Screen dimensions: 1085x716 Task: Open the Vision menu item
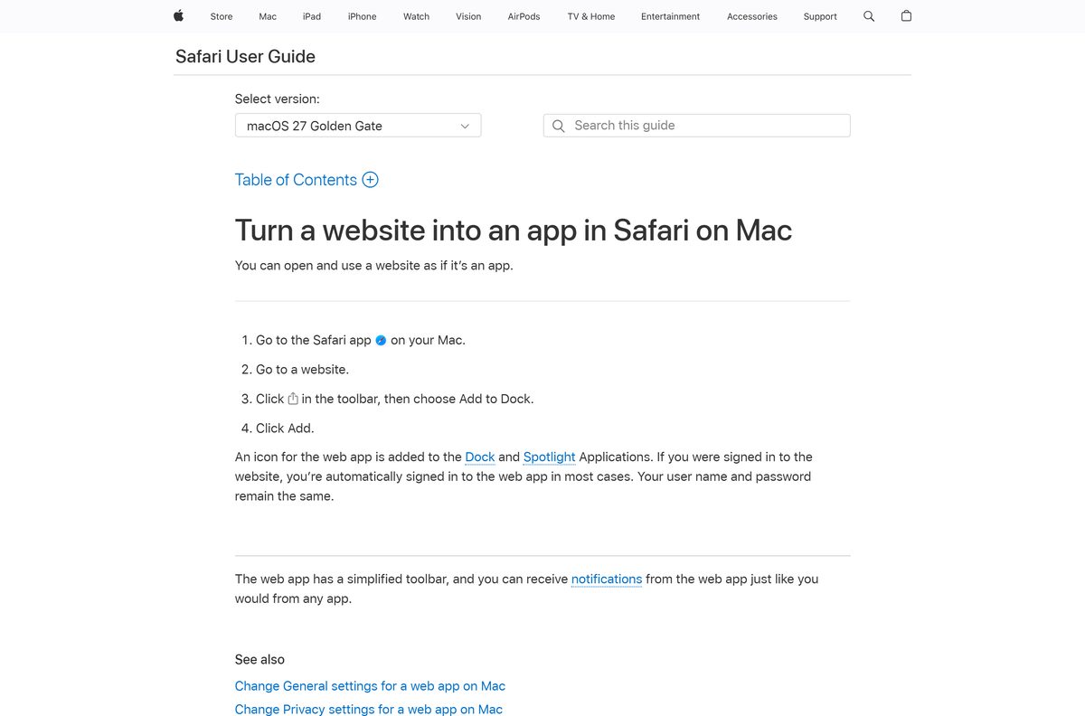pos(468,16)
